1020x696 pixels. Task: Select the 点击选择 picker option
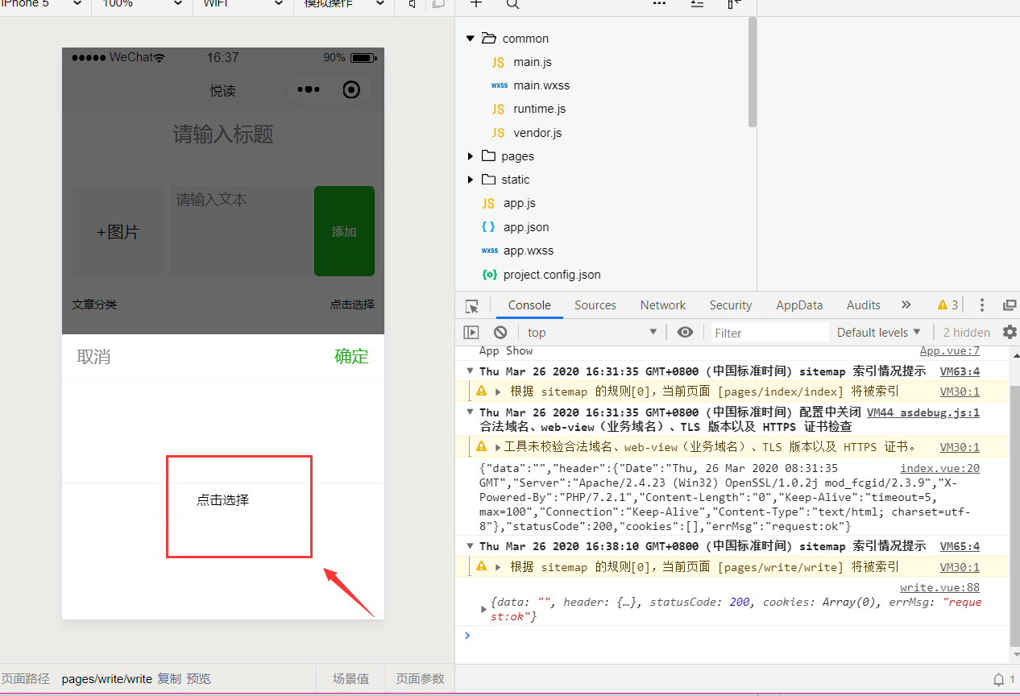223,500
